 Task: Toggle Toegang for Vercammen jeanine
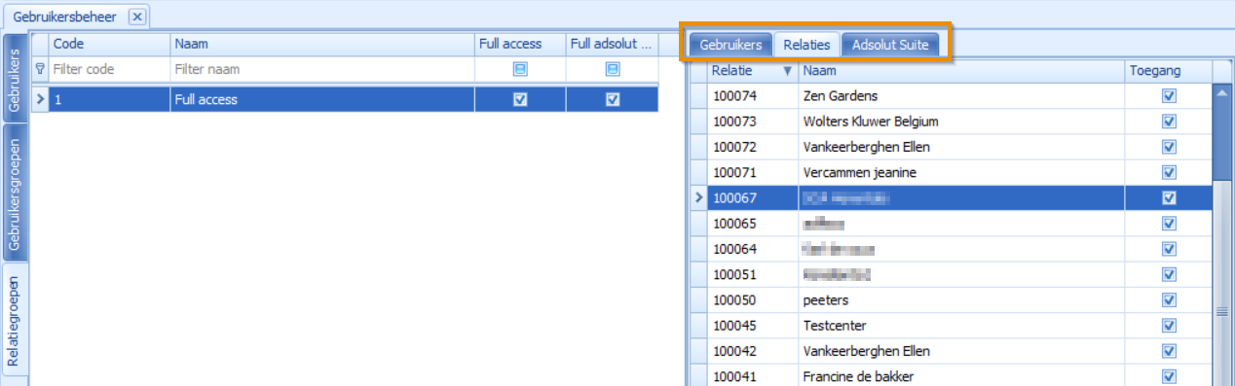click(x=1169, y=172)
